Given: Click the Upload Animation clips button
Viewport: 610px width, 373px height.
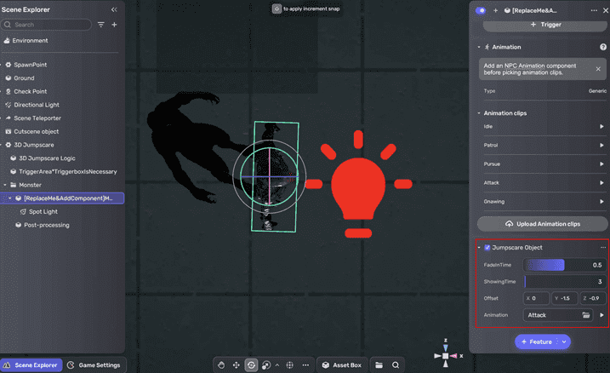Looking at the screenshot, I should coord(543,224).
